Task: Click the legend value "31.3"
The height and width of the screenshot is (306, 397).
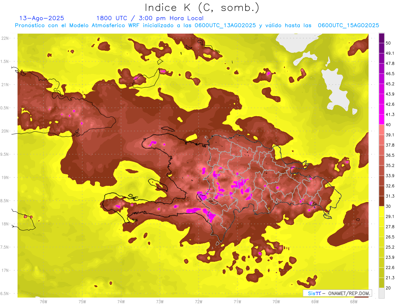Action: (x=390, y=196)
